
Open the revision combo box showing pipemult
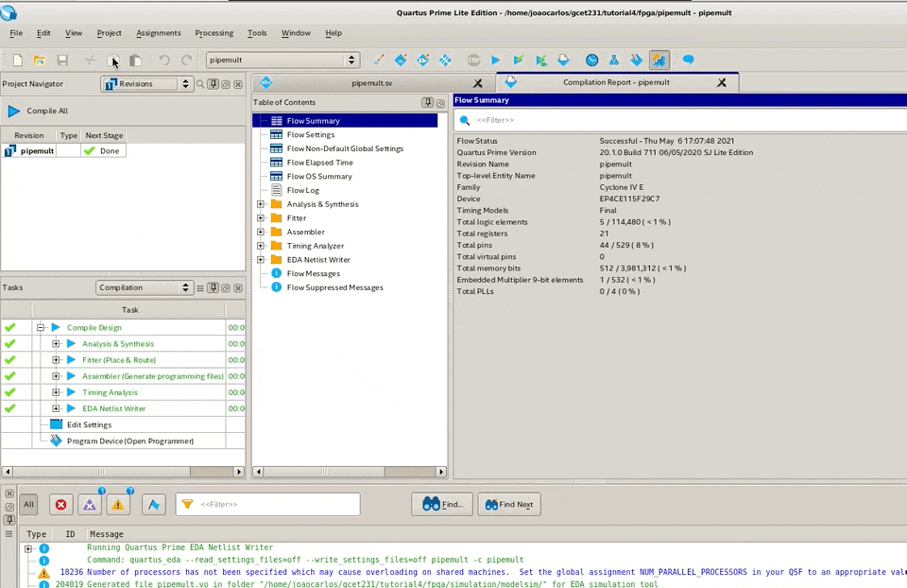pos(282,60)
